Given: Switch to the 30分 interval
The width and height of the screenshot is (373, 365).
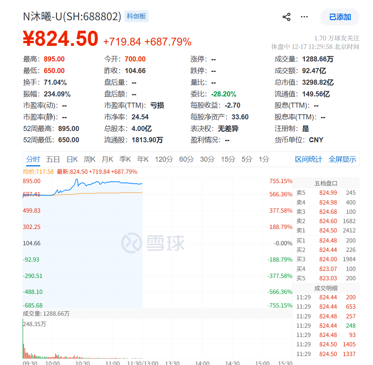Looking at the screenshot, I should (x=207, y=159).
